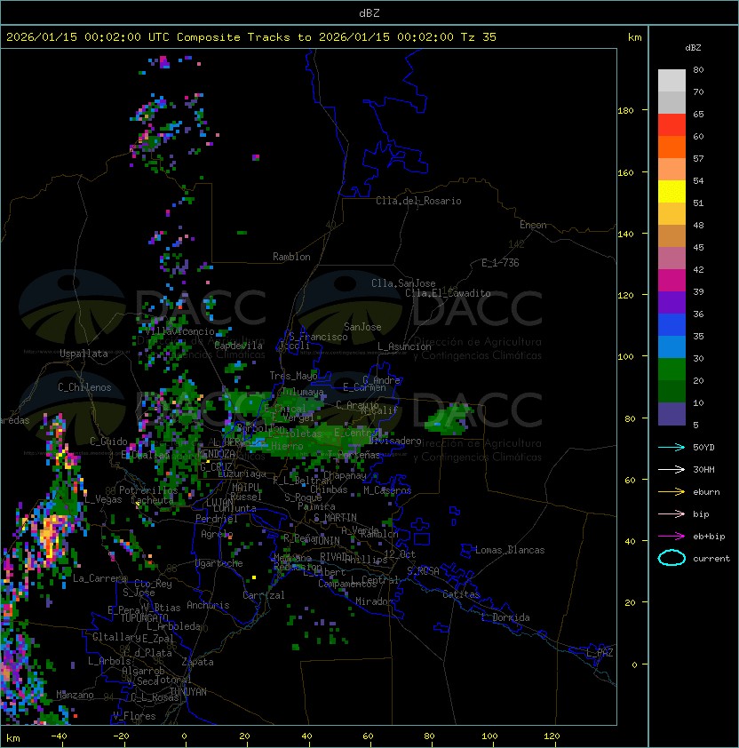Screen dimensions: 739x748
Task: Click the cyan 50YD arrow in legend
Action: 671,447
